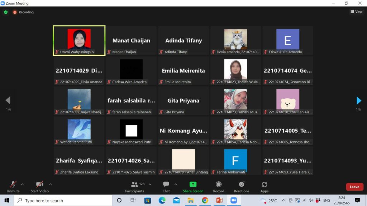Start recording with the Record button
Screen dimensions: 367x206
pos(218,186)
